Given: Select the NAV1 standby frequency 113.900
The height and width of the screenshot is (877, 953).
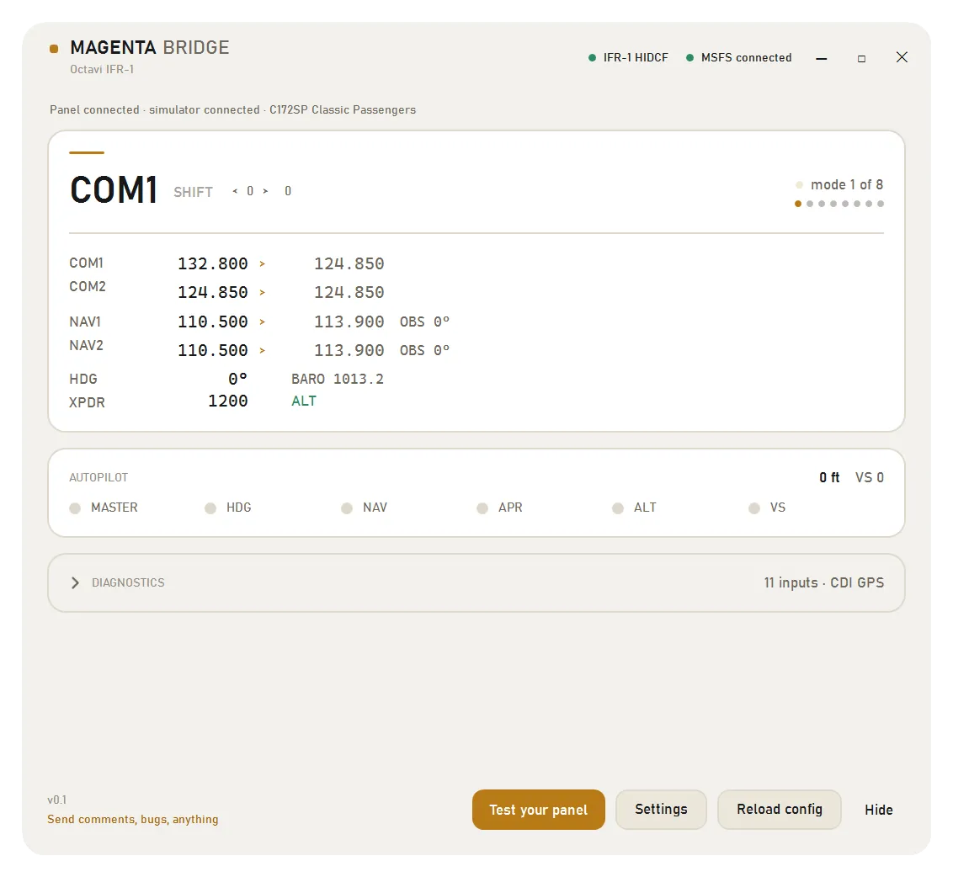Looking at the screenshot, I should pos(349,322).
